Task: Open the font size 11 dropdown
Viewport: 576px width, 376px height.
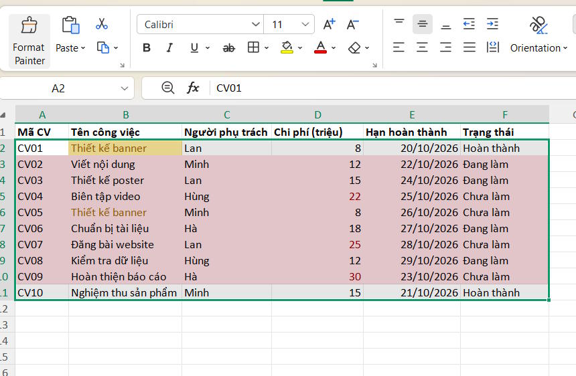Action: tap(305, 25)
